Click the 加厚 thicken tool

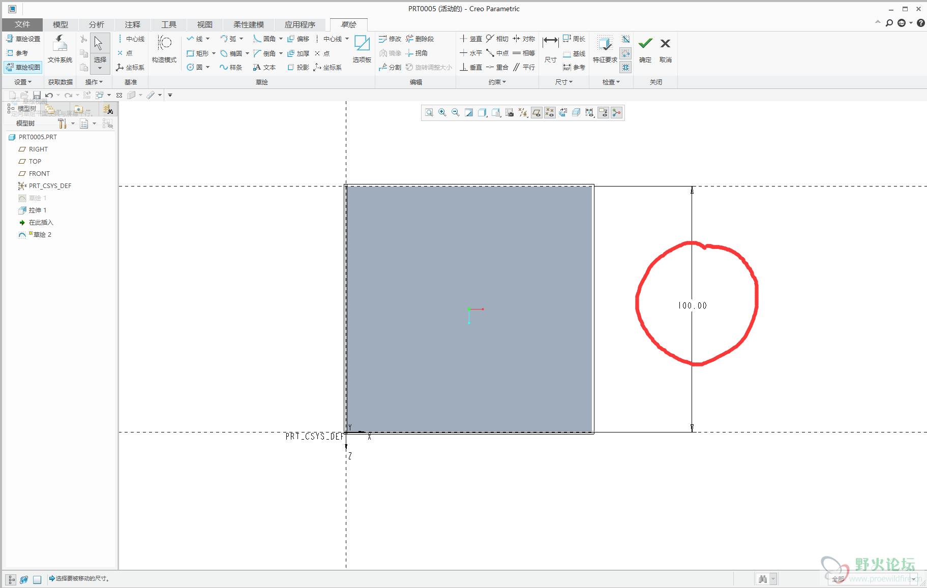click(298, 53)
